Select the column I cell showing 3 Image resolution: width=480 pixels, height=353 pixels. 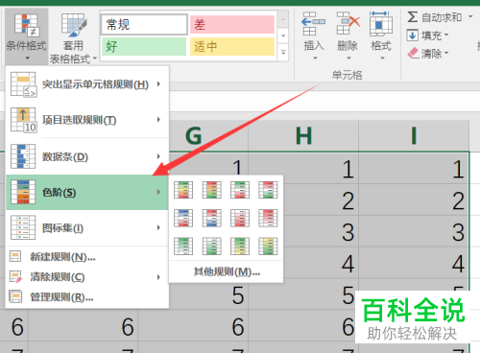pyautogui.click(x=414, y=231)
